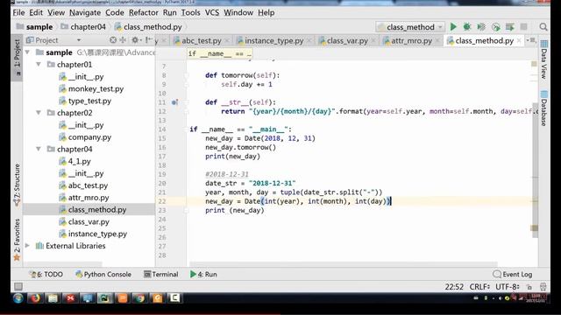Screen dimensions: 561x315
Task: Switch to class_var.py editor tab
Action: (x=347, y=41)
